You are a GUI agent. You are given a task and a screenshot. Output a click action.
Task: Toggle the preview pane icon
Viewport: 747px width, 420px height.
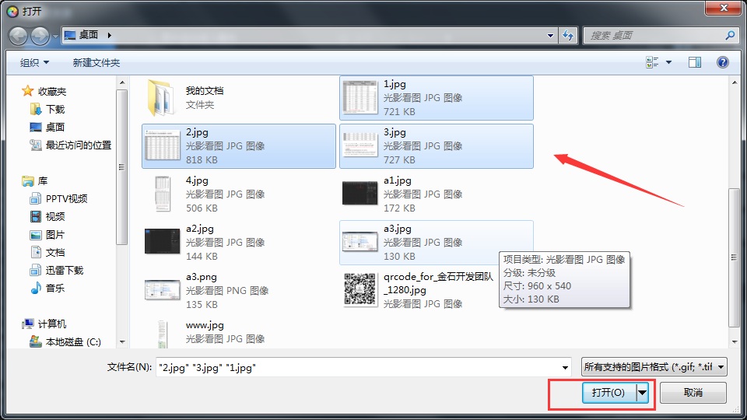point(695,62)
